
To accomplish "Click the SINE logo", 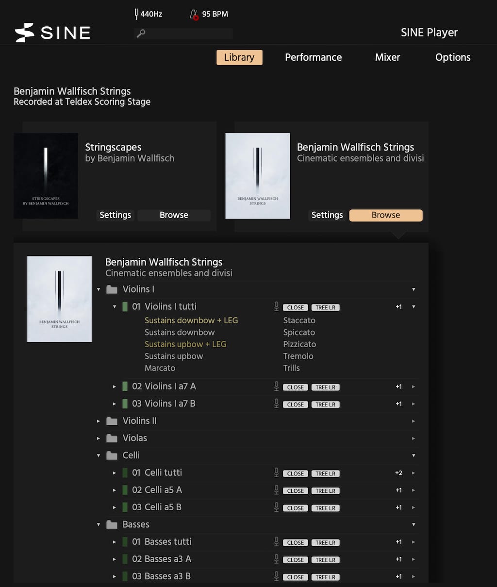I will click(52, 33).
